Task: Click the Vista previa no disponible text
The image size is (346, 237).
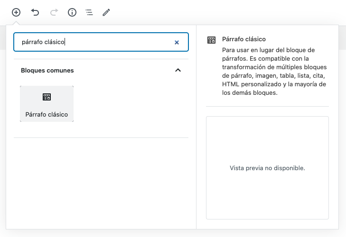Action: click(267, 168)
